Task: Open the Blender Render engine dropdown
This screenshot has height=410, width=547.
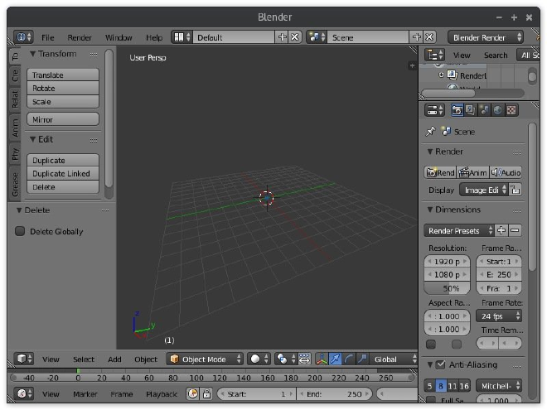Action: coord(486,37)
